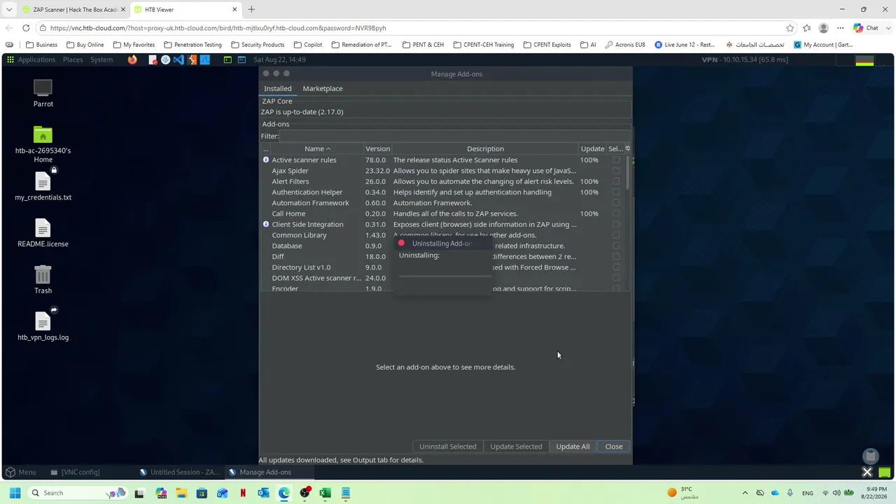Screen dimensions: 896x504
Task: Show hidden icons in Windows system tray
Action: pyautogui.click(x=745, y=493)
